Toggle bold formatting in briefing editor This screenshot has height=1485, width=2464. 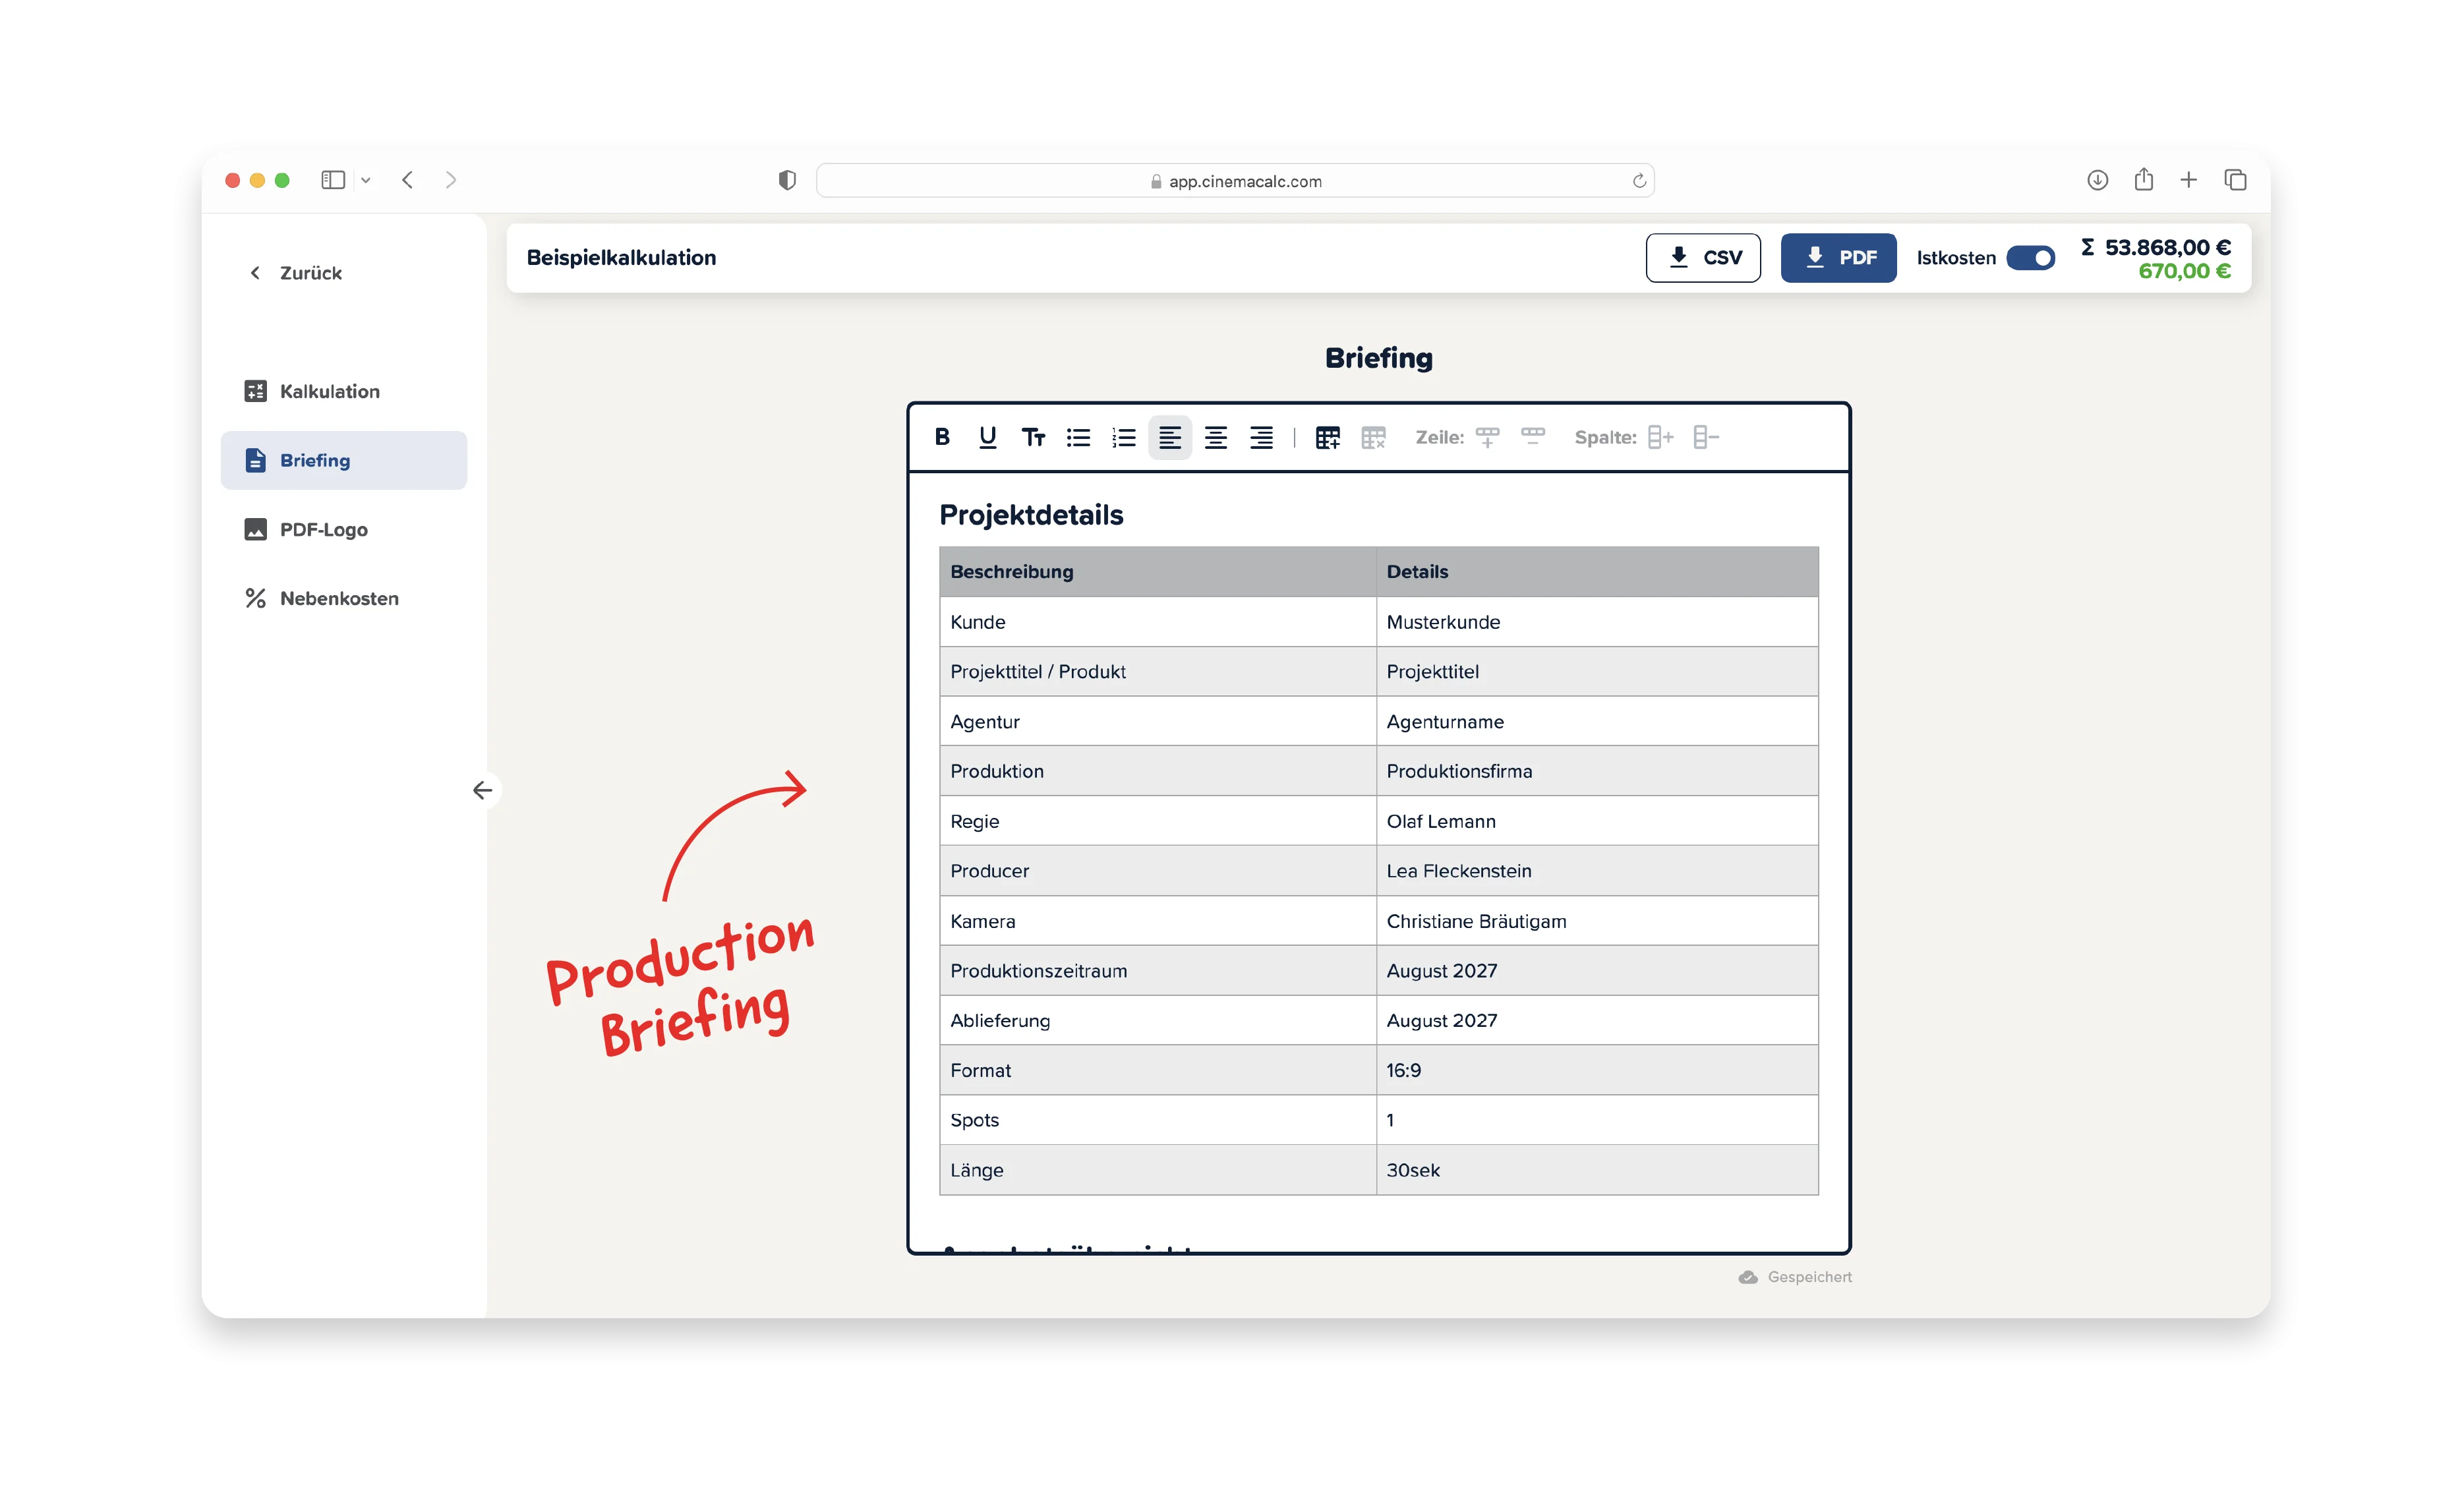point(942,437)
